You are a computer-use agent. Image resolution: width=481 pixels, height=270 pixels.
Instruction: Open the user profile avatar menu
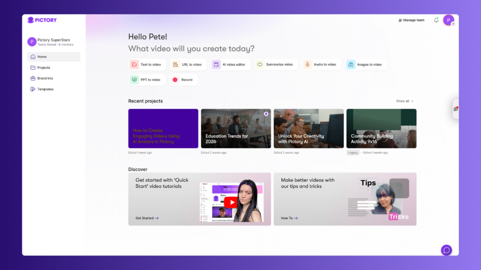coord(448,20)
